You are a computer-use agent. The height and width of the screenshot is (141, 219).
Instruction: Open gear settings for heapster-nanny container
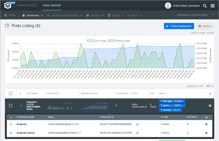tap(206, 132)
